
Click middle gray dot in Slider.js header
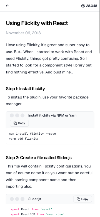point(17,199)
